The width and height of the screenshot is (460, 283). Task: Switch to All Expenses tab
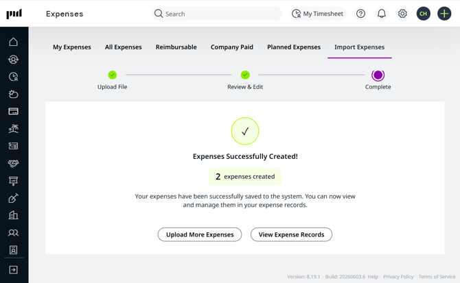pos(123,47)
